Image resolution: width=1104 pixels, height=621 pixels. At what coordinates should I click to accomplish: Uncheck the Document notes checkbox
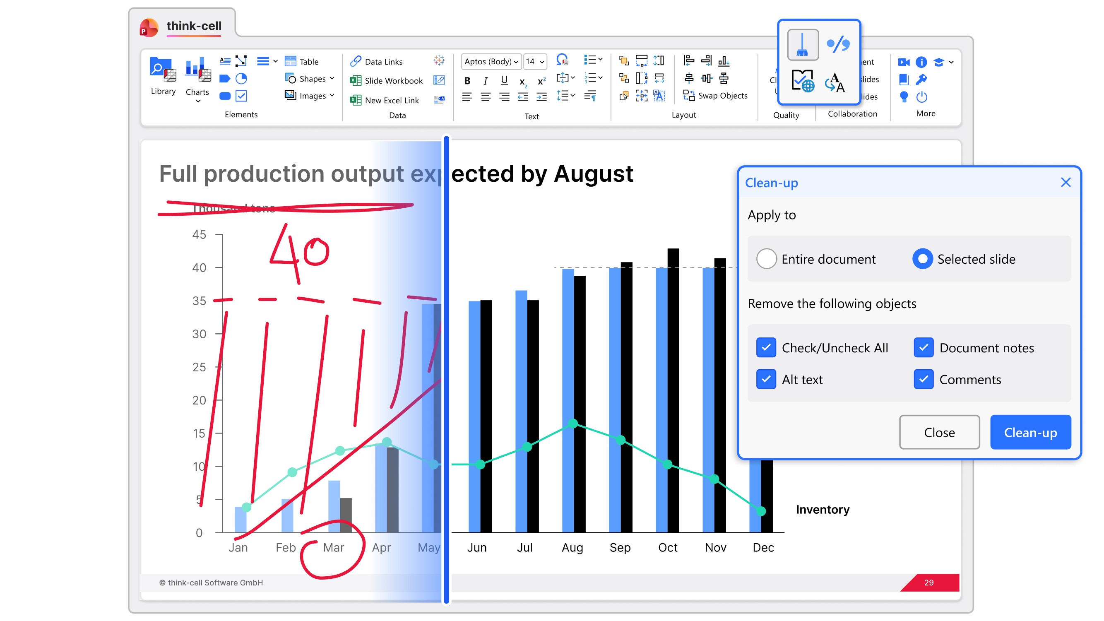coord(924,348)
